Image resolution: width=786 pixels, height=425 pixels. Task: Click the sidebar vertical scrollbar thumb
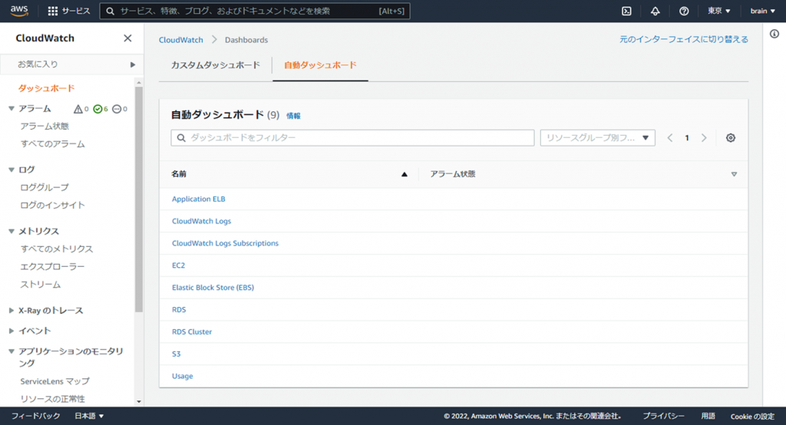pos(139,199)
